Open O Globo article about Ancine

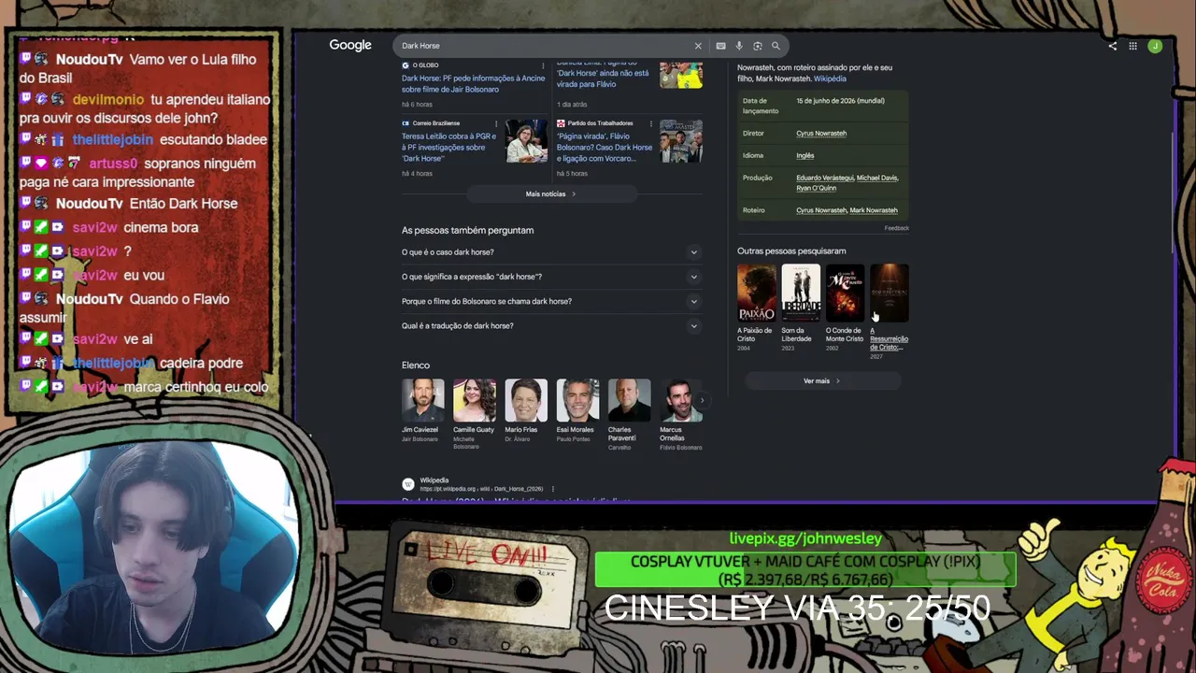473,84
